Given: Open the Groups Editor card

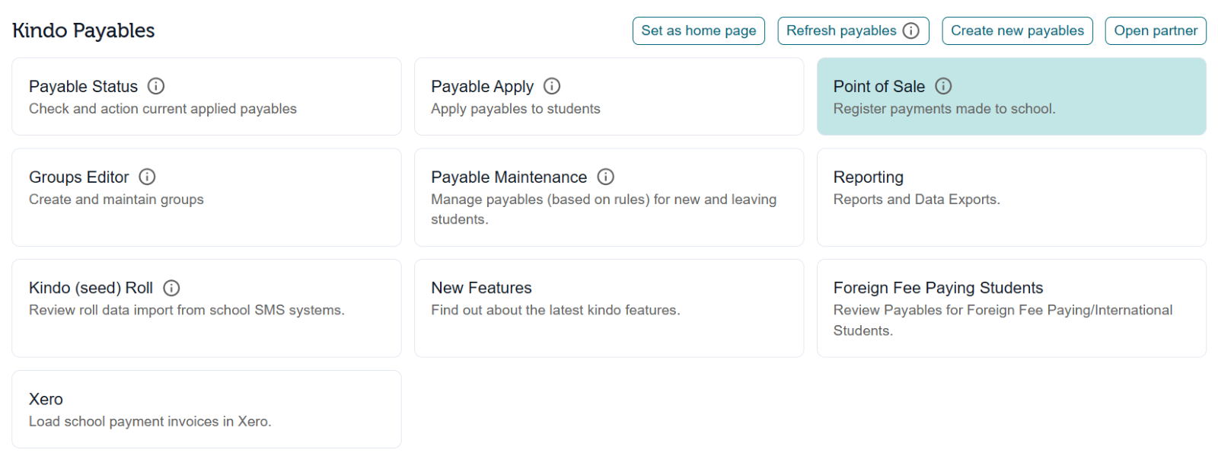Looking at the screenshot, I should [x=206, y=197].
